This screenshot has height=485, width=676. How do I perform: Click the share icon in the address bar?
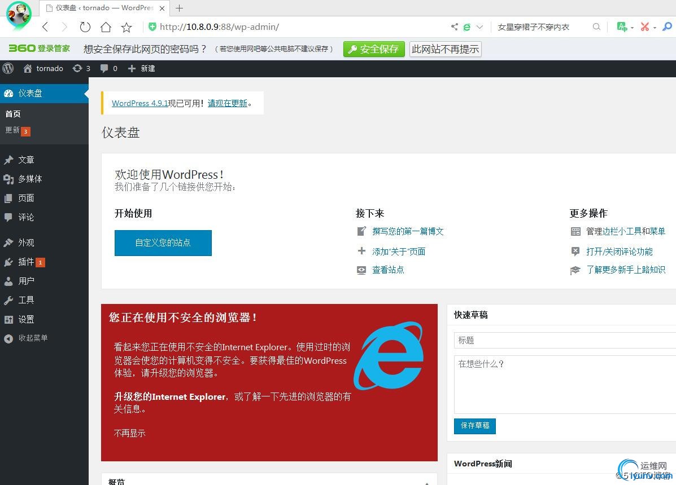tap(455, 27)
